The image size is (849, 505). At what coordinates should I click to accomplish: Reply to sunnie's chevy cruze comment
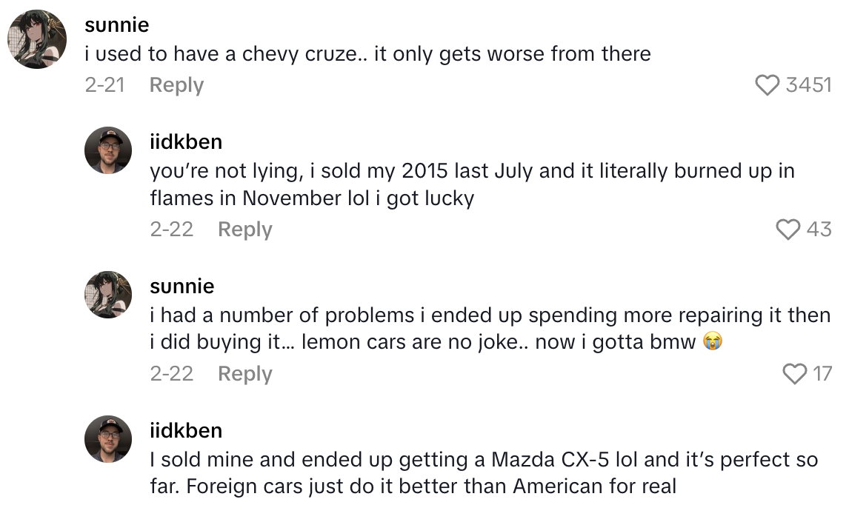[176, 85]
